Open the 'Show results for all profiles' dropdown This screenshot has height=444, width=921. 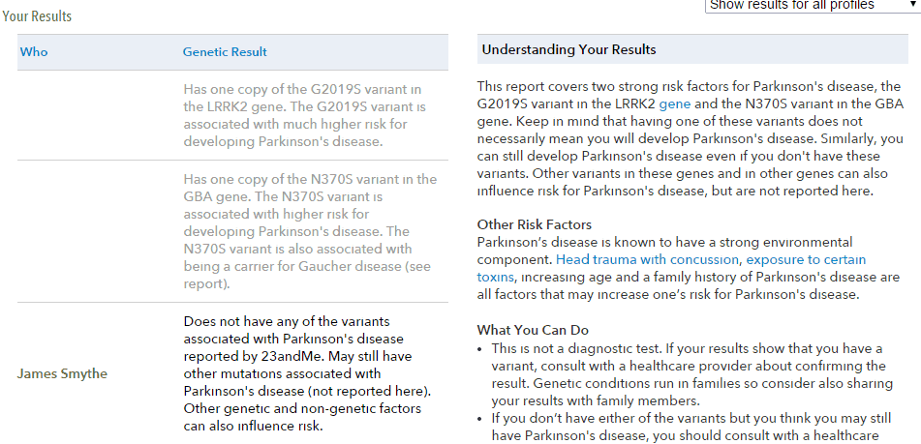813,5
